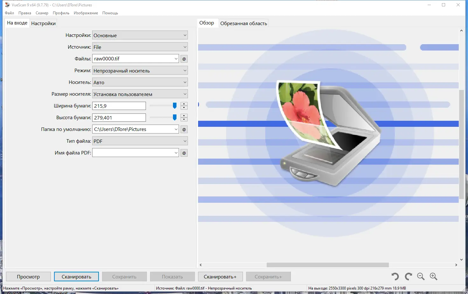Open the Изображение menu
468x294 pixels.
[x=86, y=13]
